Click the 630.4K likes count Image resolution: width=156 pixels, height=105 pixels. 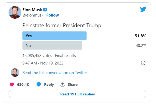(x=23, y=84)
